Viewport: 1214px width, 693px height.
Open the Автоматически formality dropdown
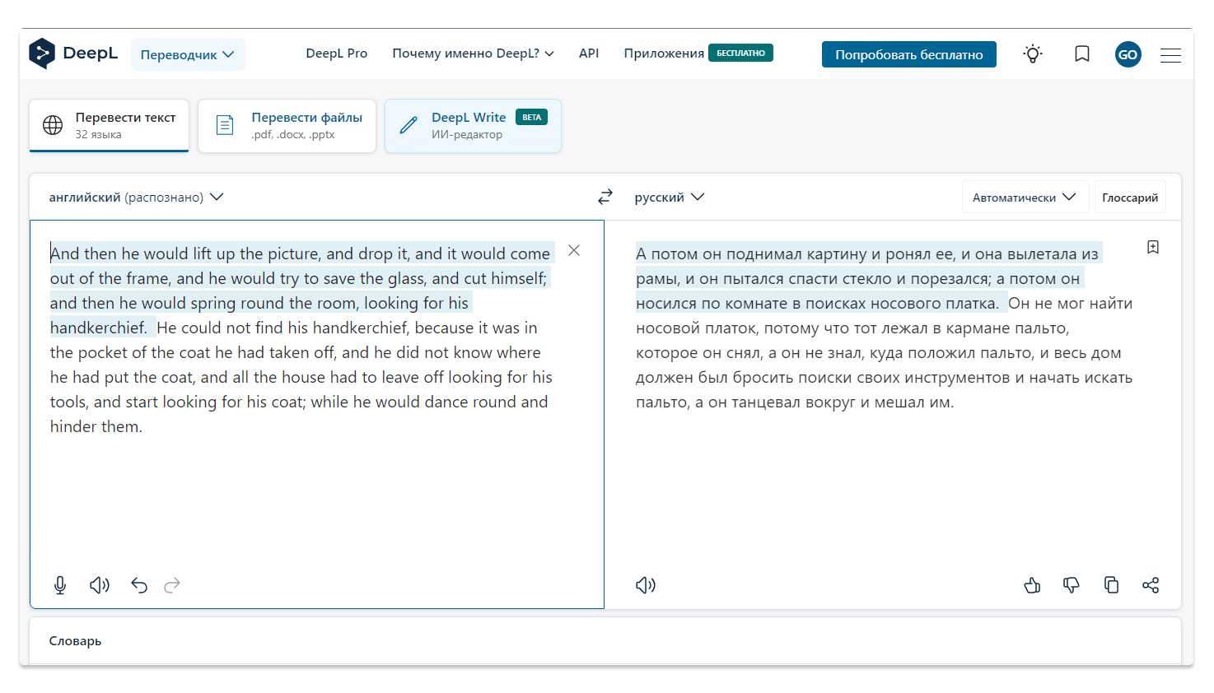point(1025,198)
